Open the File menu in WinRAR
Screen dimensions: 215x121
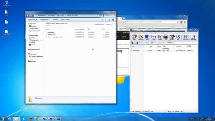pyautogui.click(x=132, y=33)
